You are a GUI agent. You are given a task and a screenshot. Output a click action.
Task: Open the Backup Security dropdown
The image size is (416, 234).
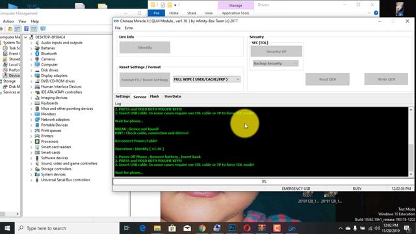(276, 64)
